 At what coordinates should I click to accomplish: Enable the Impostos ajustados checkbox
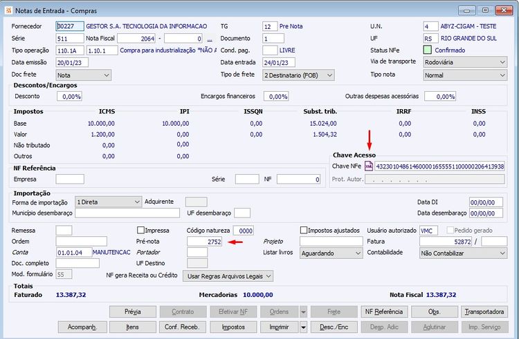pos(304,230)
